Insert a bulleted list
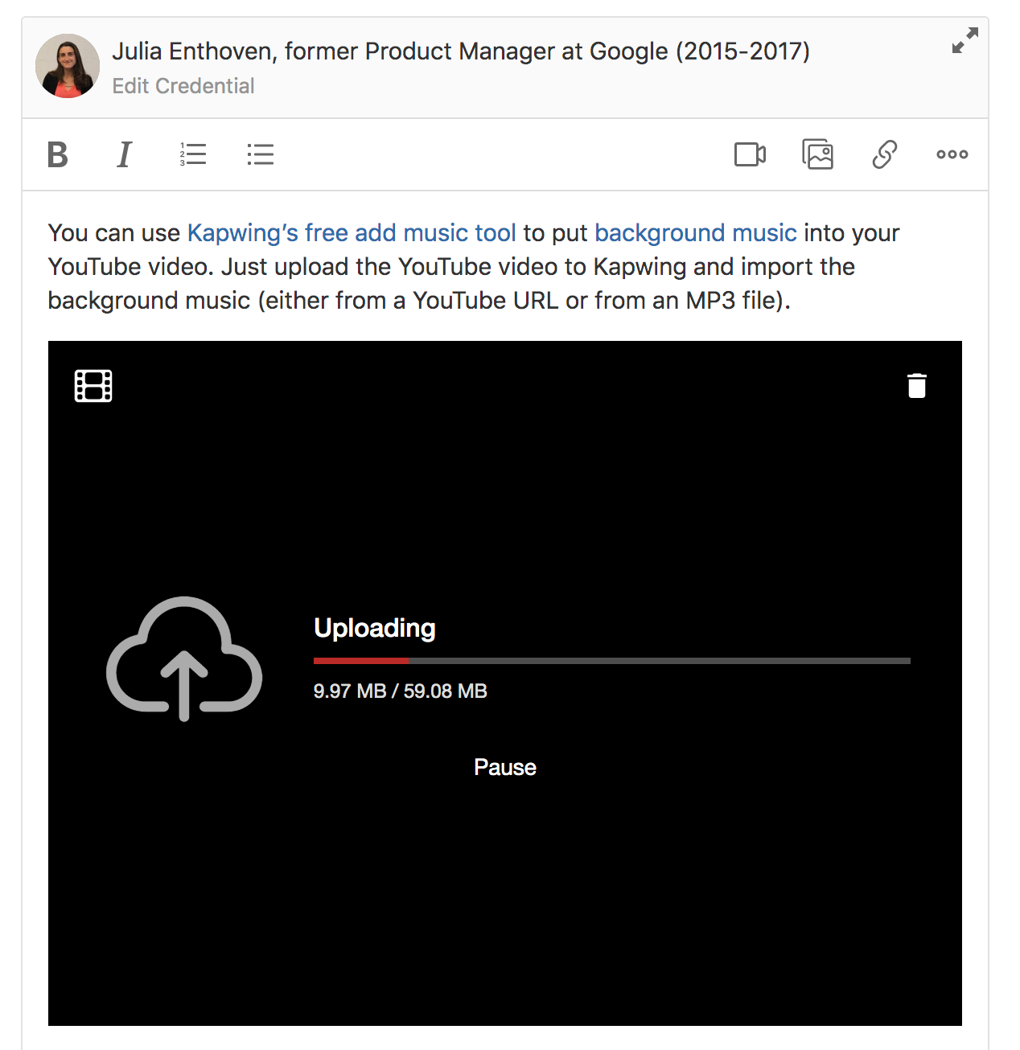Viewport: 1020px width, 1050px height. pos(261,154)
